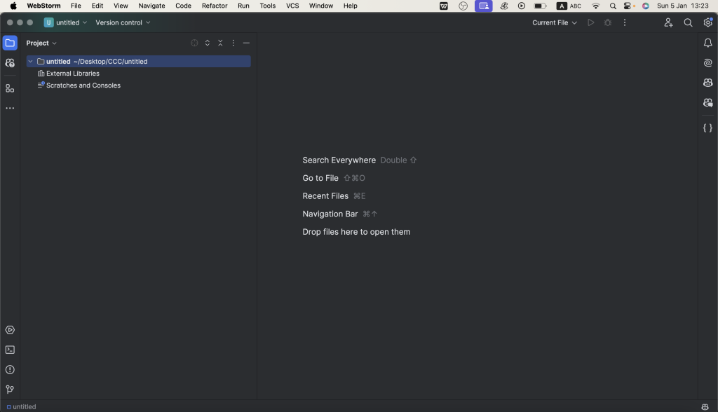The image size is (718, 412).
Task: Open the Current File run configuration dropdown
Action: tap(554, 22)
